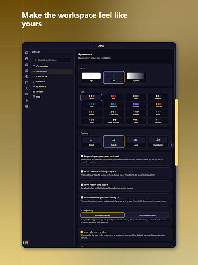This screenshot has width=198, height=265.
Task: Open the kanban columns icon in left rail
Action: pos(26,64)
